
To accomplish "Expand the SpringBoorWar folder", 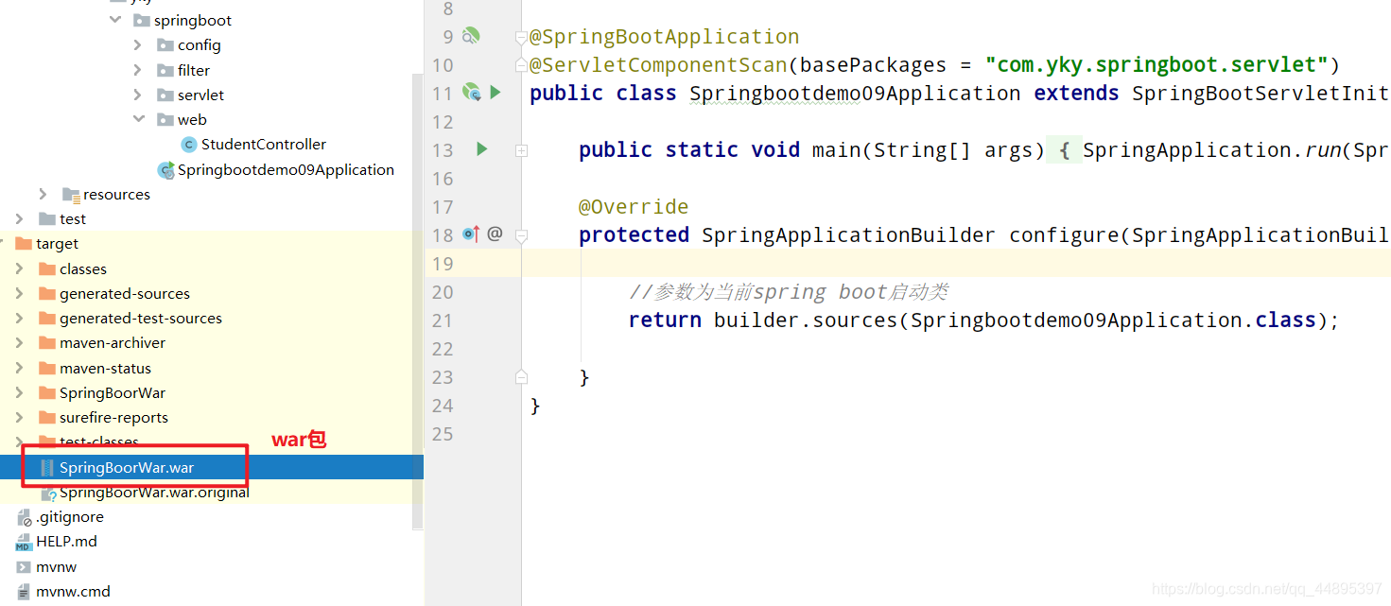I will 20,392.
